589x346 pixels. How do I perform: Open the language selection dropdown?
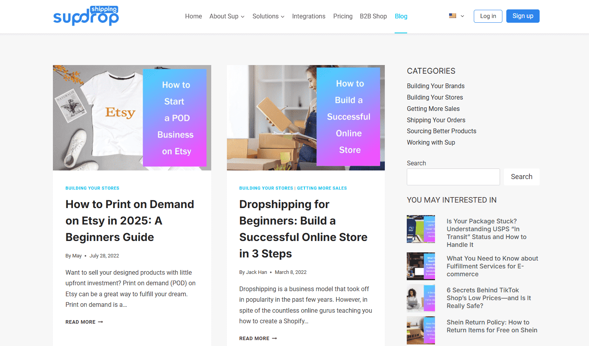462,16
